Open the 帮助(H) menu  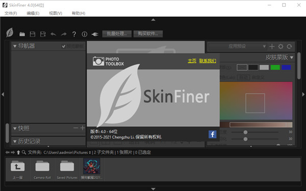pos(79,13)
